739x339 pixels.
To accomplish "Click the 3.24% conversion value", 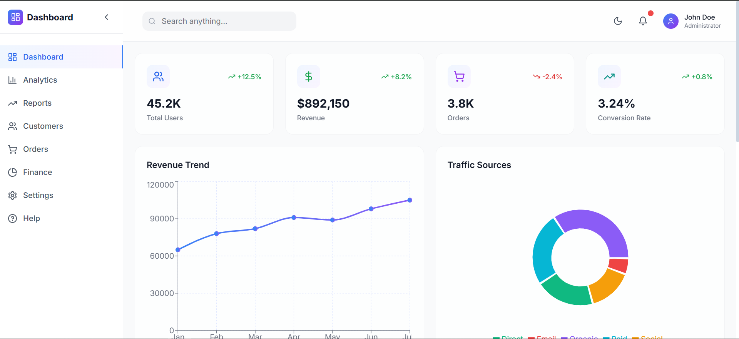I will coord(616,103).
